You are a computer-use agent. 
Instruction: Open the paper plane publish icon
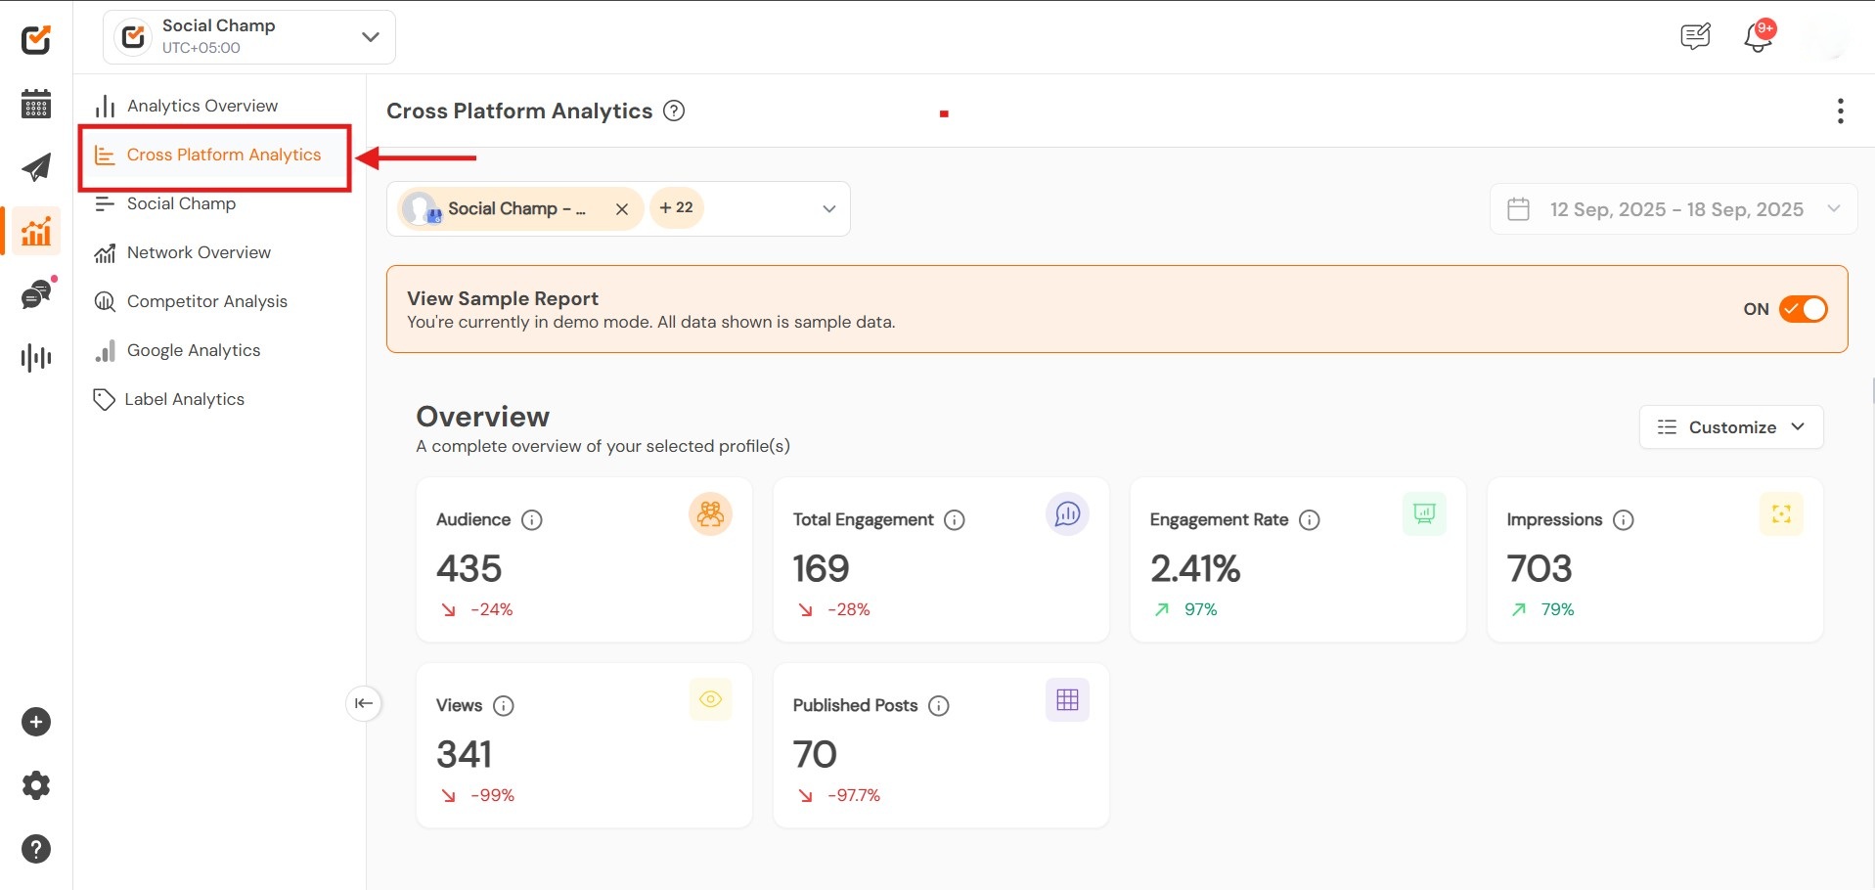(x=36, y=167)
